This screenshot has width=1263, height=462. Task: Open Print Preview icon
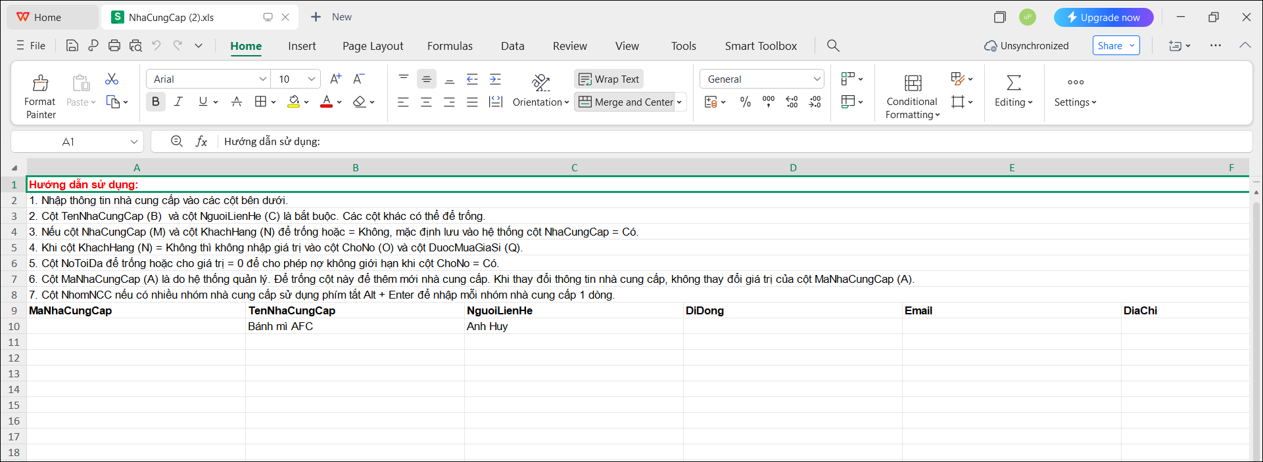[135, 45]
